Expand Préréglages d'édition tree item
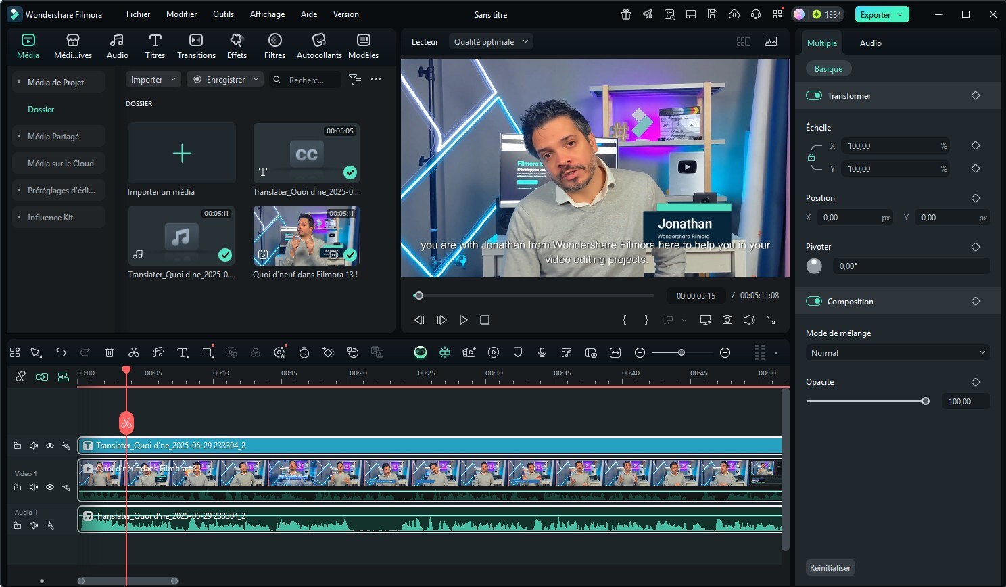 (19, 190)
